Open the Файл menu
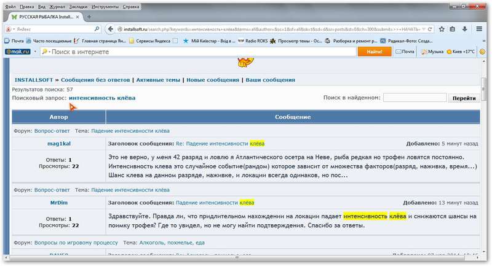 tap(10, 7)
